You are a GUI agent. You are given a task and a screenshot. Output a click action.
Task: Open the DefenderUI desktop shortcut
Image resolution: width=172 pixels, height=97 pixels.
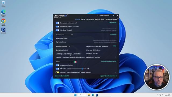coord(3,30)
